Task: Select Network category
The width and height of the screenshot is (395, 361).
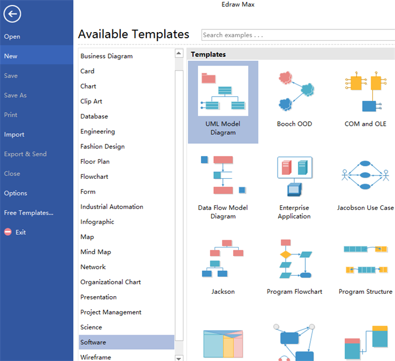Action: (93, 267)
